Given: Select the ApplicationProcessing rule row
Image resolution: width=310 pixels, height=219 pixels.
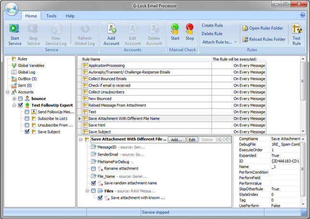Looking at the screenshot, I should (171, 65).
